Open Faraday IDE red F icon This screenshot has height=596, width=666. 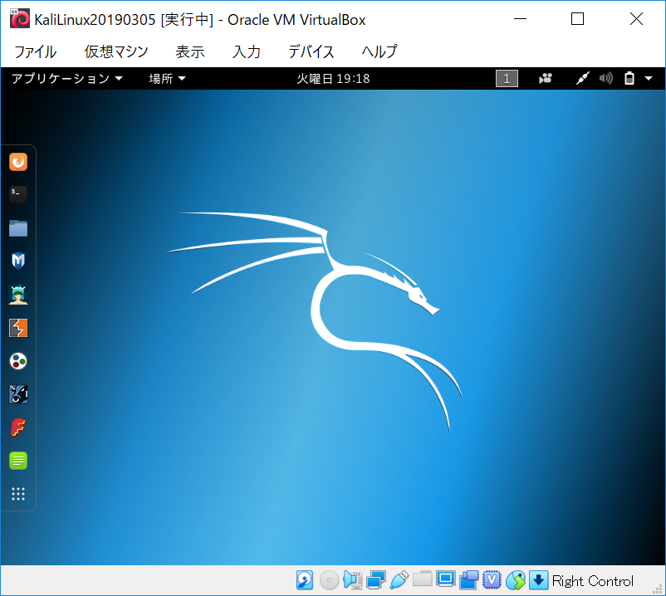18,427
